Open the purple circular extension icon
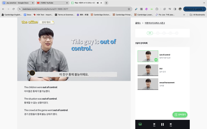The height and width of the screenshot is (129, 207). pos(147,9)
